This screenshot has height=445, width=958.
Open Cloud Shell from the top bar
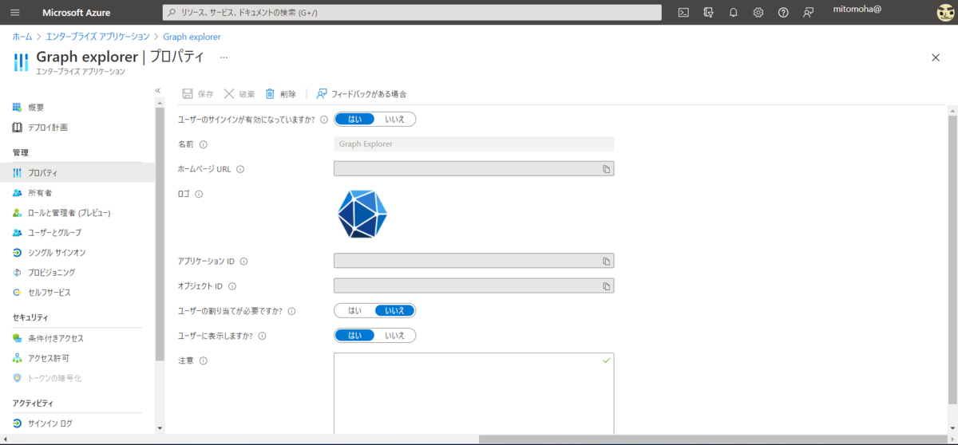[x=683, y=13]
